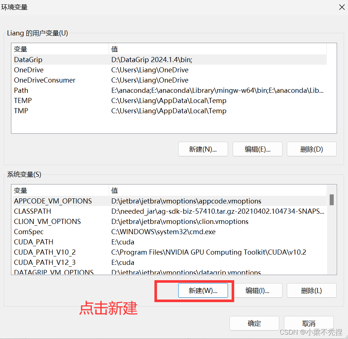Select the user Path variable row

(170, 90)
